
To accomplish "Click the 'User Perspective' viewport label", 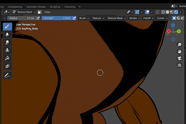I will click(x=26, y=25).
